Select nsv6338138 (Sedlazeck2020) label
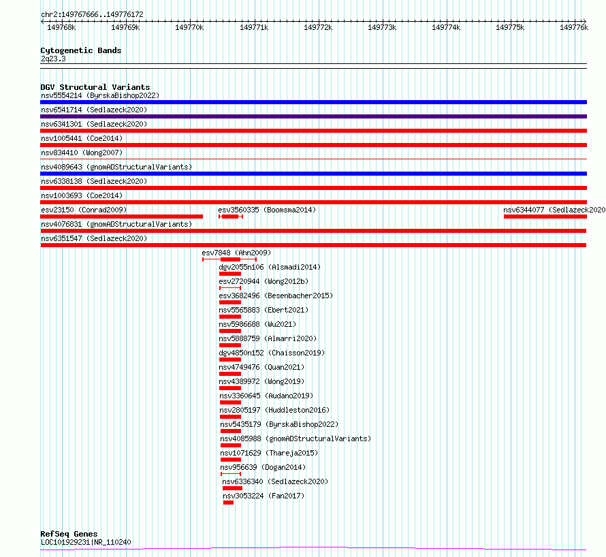This screenshot has height=557, width=606. [94, 181]
